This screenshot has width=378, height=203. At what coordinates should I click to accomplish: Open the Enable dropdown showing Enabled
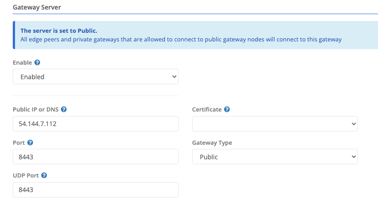[96, 77]
